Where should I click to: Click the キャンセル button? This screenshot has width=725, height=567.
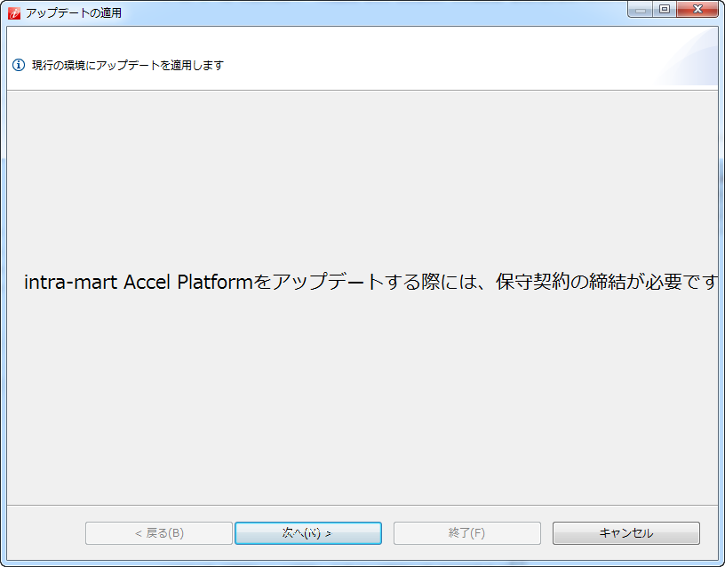pyautogui.click(x=626, y=533)
